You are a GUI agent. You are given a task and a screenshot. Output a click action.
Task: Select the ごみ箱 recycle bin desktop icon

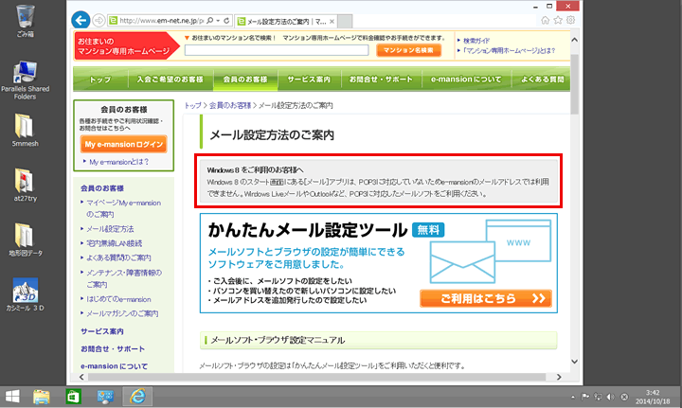click(x=26, y=21)
